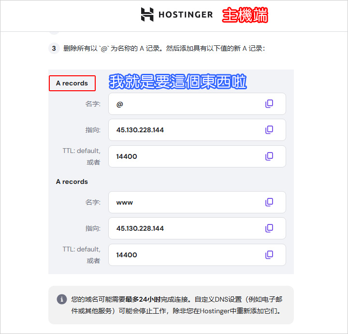Click the info icon in the notice box
This screenshot has width=348, height=334.
coord(62,299)
